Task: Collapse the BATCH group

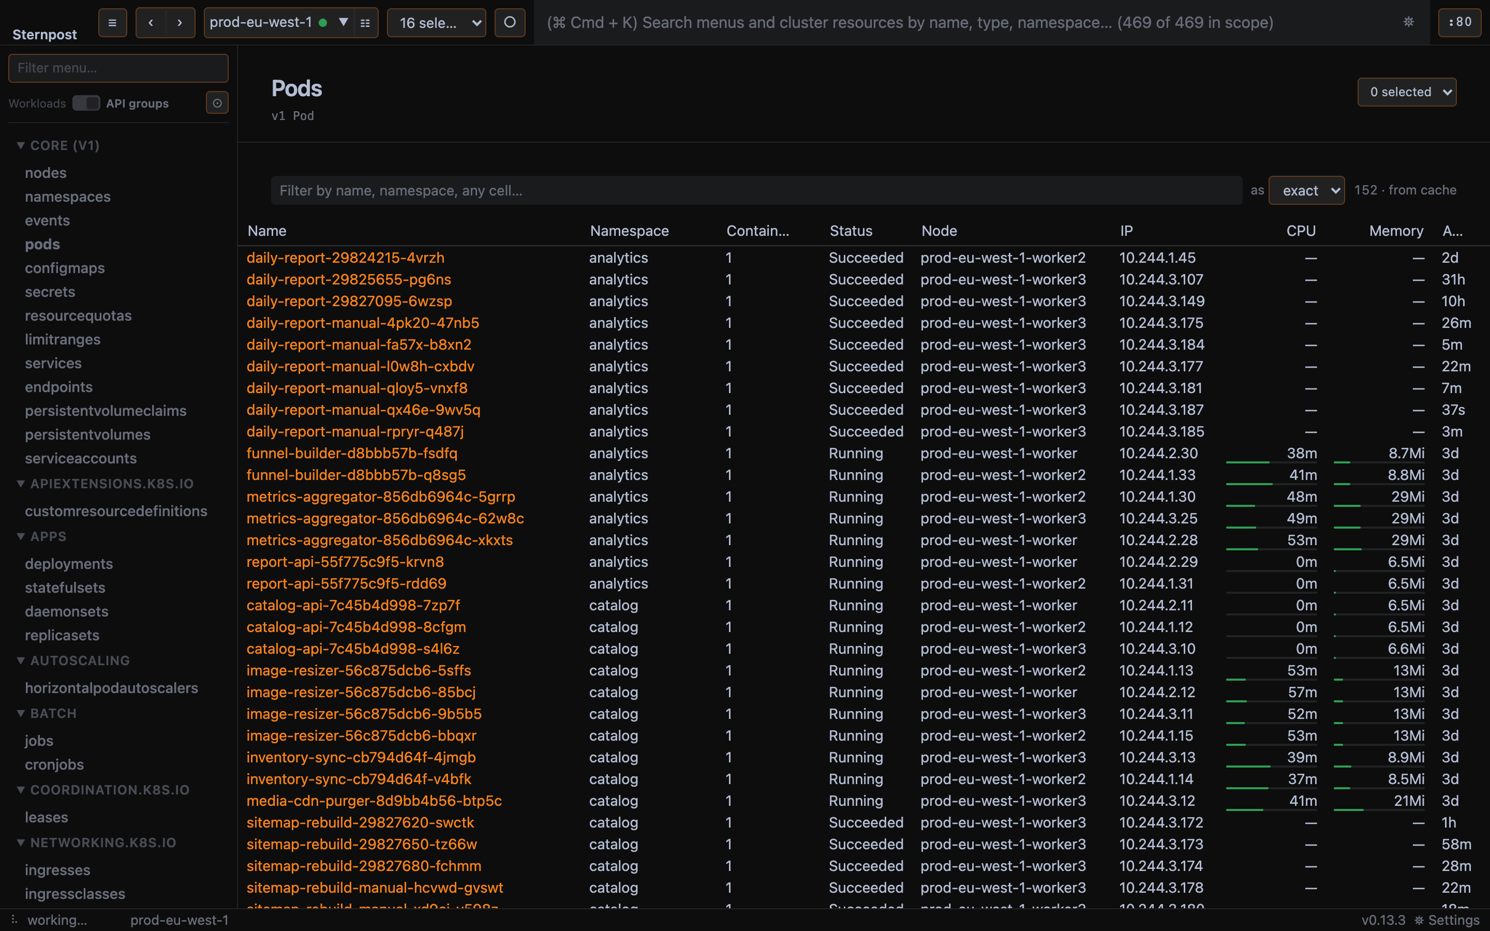Action: (x=47, y=713)
